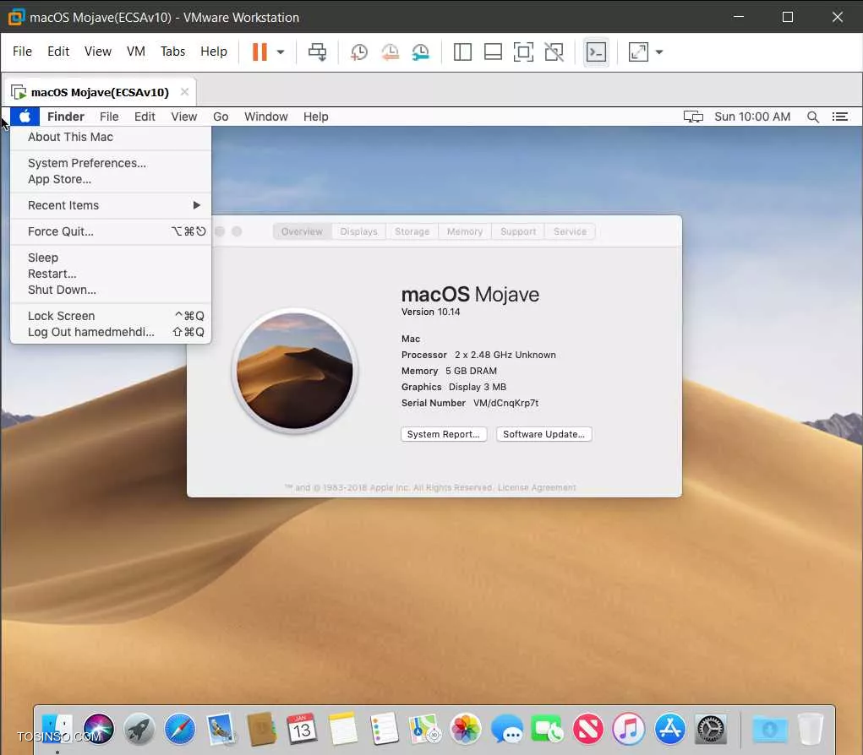Take a snapshot of this virtual machine
Viewport: 863px width, 755px height.
(359, 52)
